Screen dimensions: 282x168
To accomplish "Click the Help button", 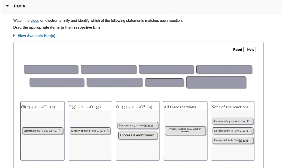I will click(x=251, y=49).
